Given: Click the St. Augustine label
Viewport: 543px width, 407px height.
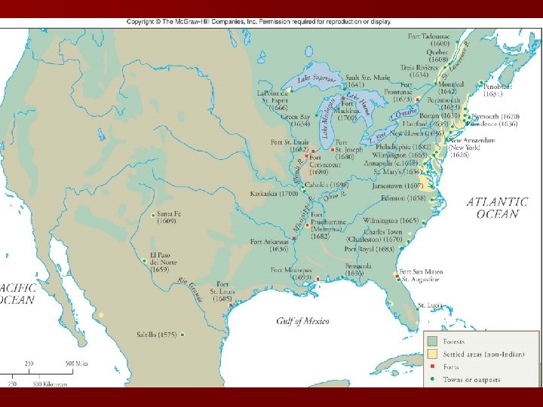Looking at the screenshot, I should (420, 280).
